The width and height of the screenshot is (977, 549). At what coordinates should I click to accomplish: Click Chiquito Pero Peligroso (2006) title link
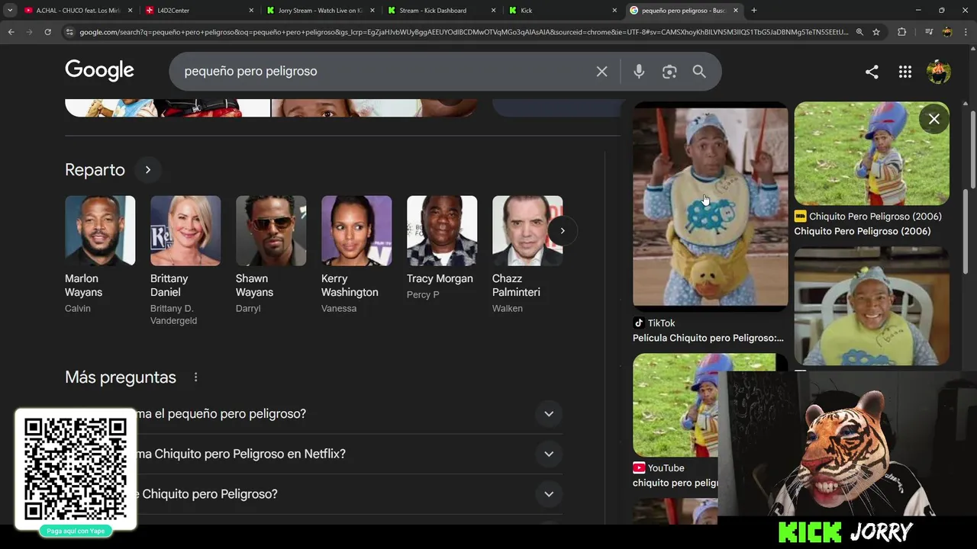coord(863,231)
